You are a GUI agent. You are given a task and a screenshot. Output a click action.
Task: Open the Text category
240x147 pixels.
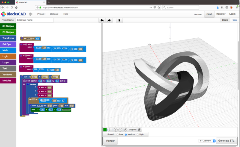[8, 69]
